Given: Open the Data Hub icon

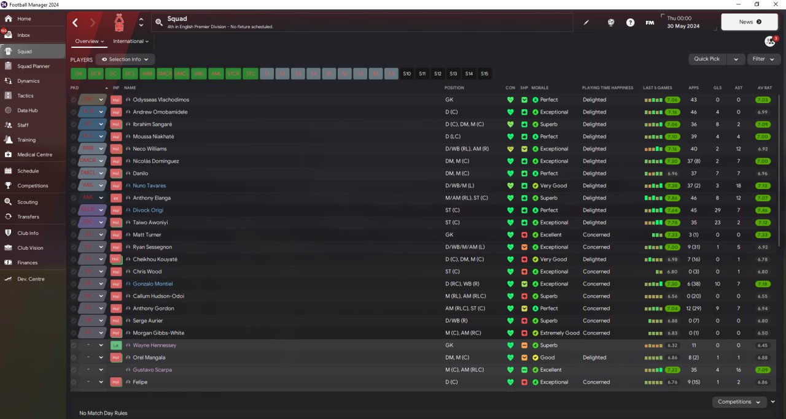Looking at the screenshot, I should coord(8,110).
